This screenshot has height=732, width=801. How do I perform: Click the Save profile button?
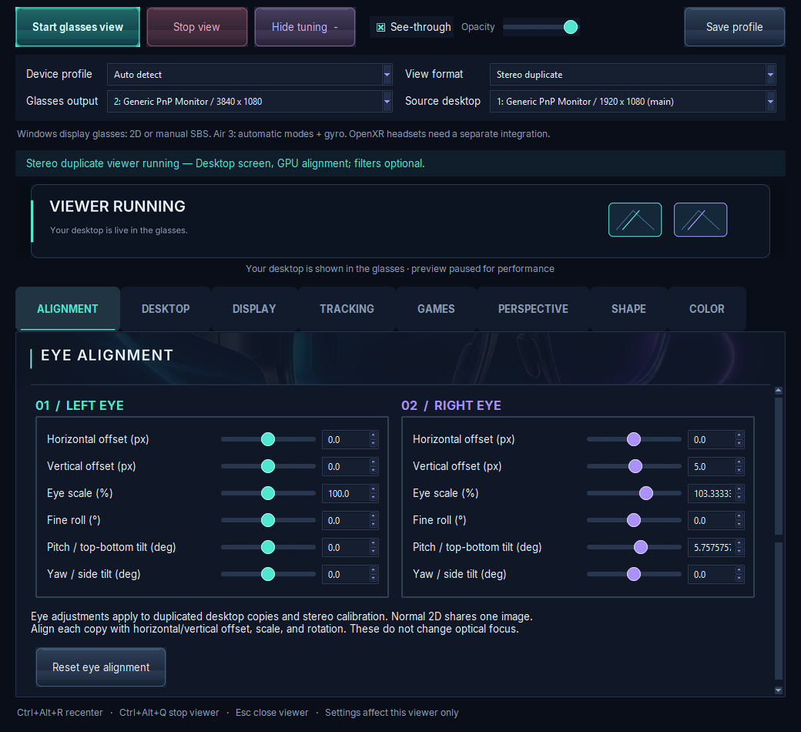click(734, 27)
